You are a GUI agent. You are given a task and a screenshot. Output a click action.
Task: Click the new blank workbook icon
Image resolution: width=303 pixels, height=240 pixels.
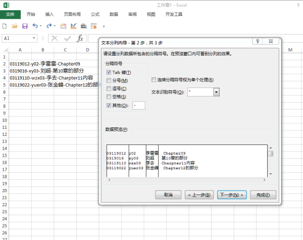pyautogui.click(x=6, y=25)
